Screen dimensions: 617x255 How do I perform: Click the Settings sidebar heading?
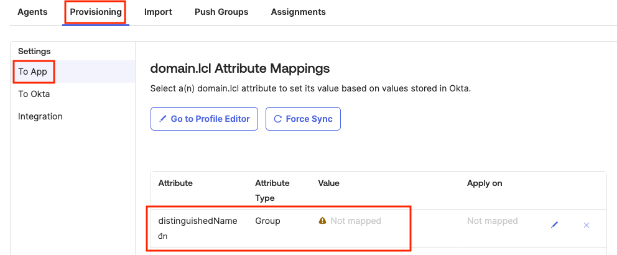pos(34,51)
